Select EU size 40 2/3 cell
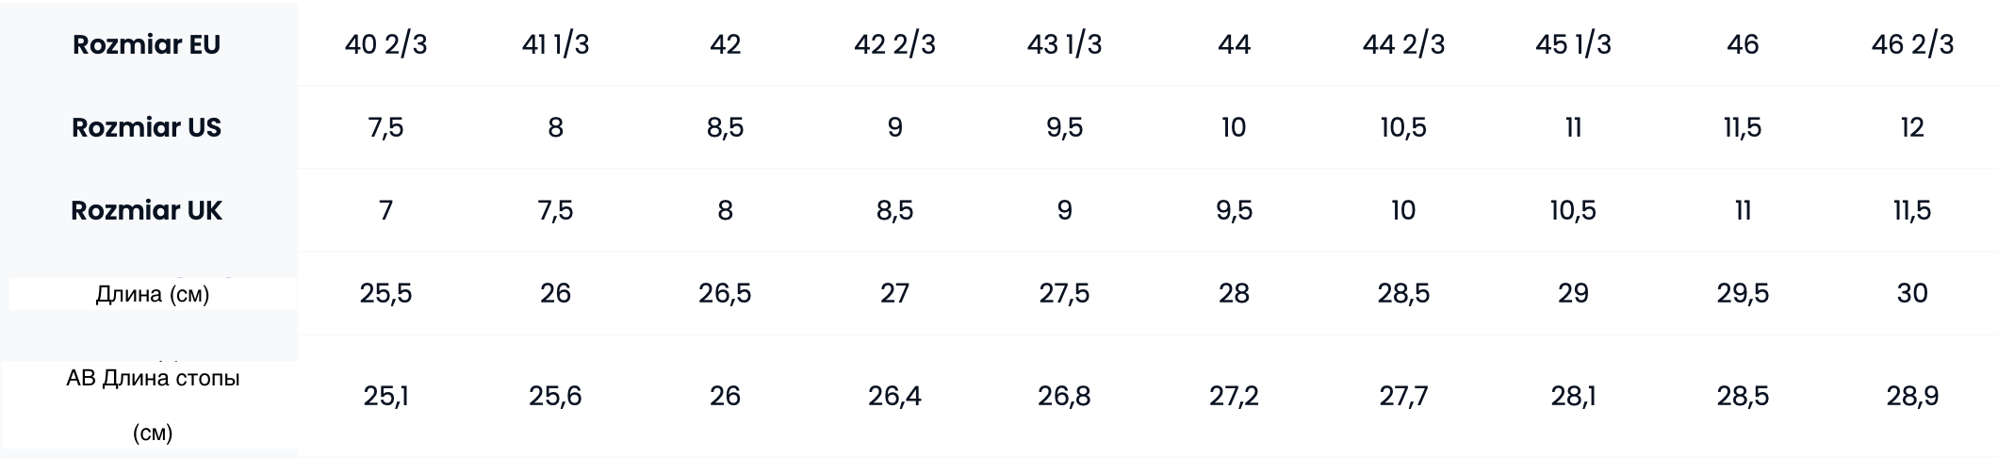Viewport: 1998px width, 458px height. pyautogui.click(x=386, y=45)
